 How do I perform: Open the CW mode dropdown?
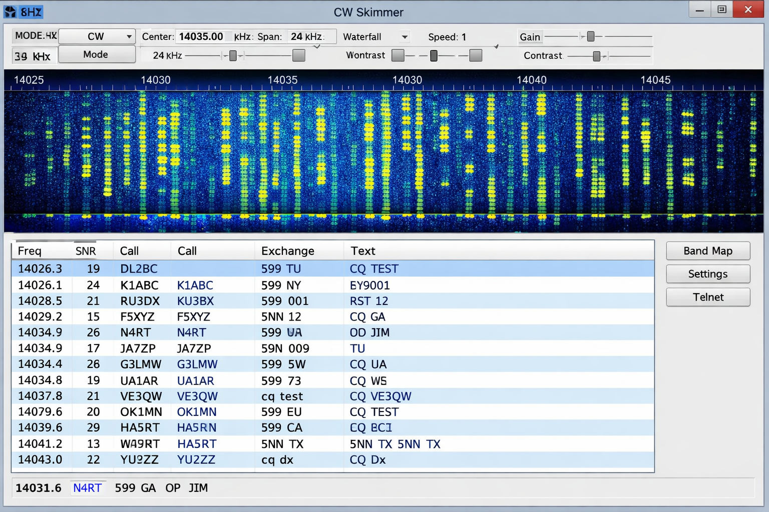97,36
